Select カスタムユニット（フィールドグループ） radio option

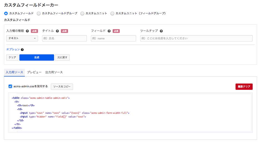click(112, 13)
